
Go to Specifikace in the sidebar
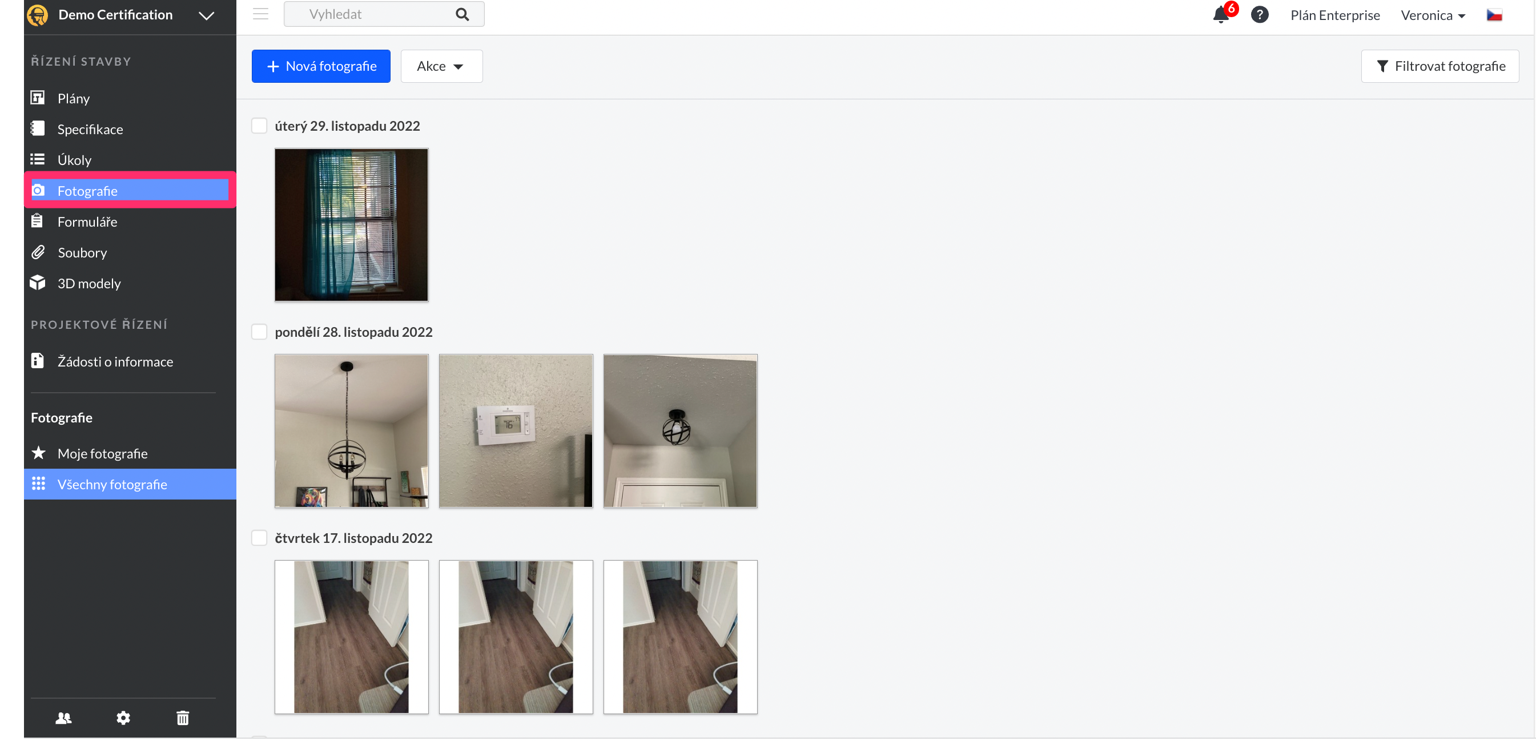pos(90,130)
